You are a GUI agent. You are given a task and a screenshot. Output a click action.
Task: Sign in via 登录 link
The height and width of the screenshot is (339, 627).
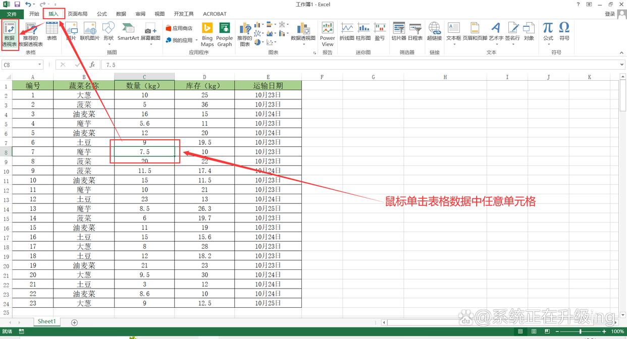coord(610,14)
